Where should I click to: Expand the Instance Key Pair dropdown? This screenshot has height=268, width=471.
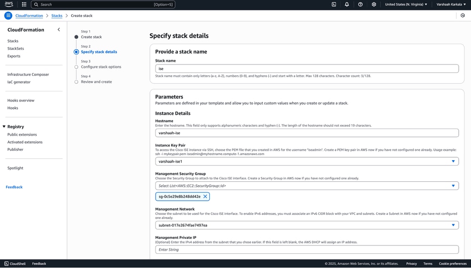click(453, 162)
